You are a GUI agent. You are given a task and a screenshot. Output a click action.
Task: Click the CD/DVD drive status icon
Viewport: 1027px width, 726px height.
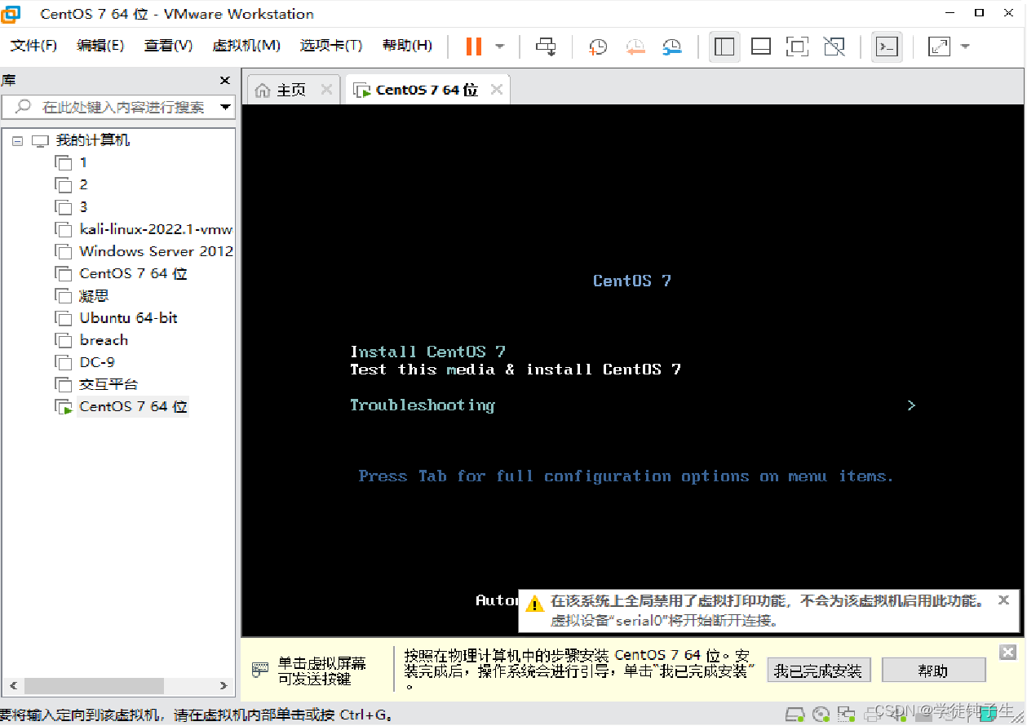821,714
